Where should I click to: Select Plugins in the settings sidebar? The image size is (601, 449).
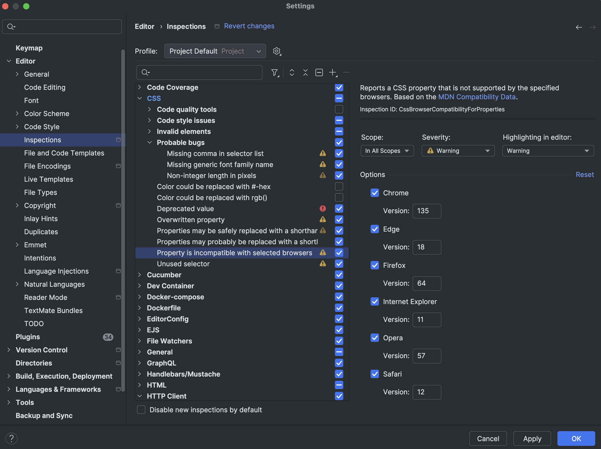coord(28,337)
